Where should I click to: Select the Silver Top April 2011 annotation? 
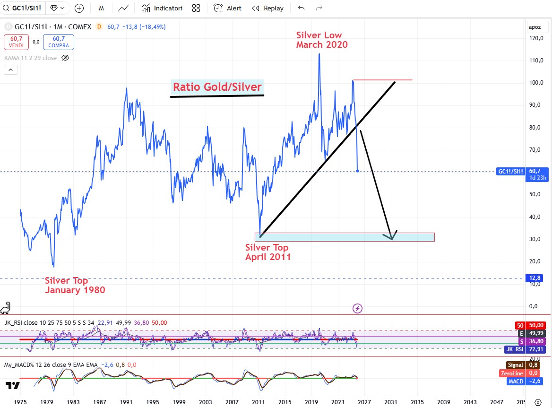(268, 252)
